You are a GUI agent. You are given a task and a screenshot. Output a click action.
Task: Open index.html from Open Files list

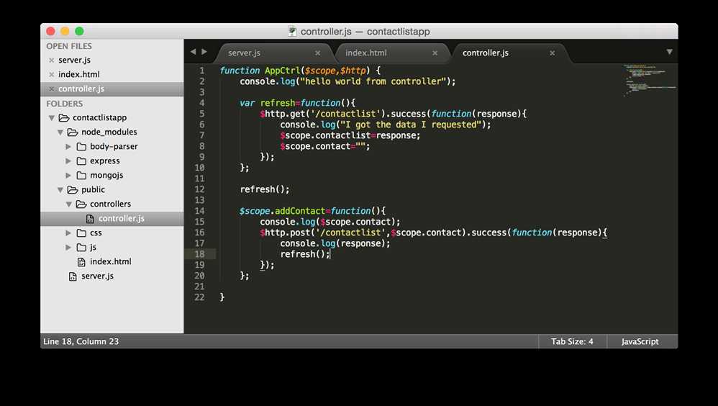point(78,74)
